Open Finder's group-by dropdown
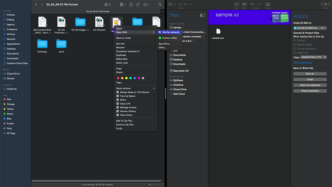 click(x=123, y=4)
